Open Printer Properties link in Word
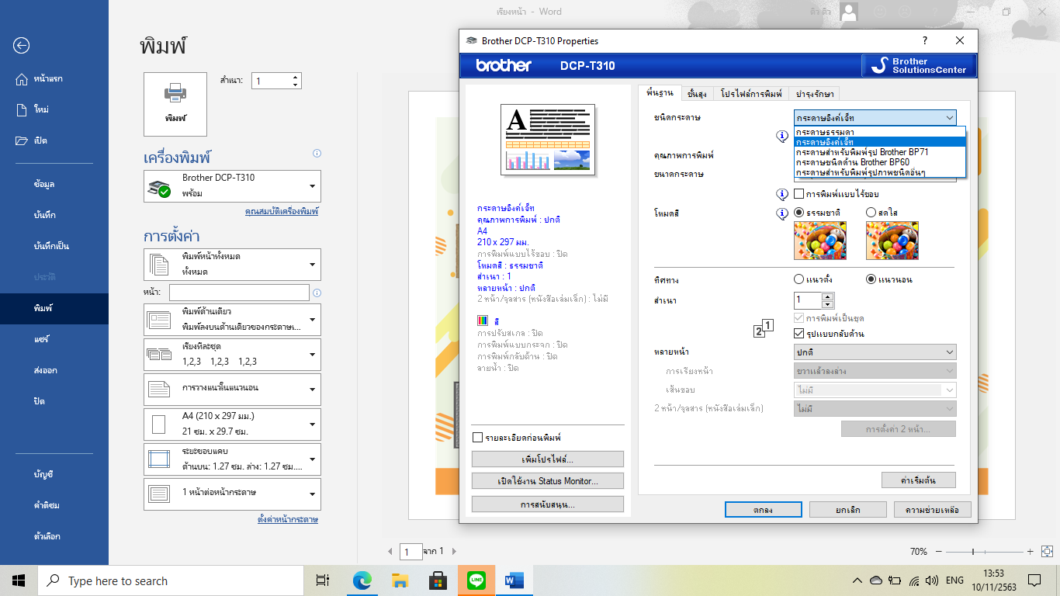1060x596 pixels. pyautogui.click(x=281, y=211)
